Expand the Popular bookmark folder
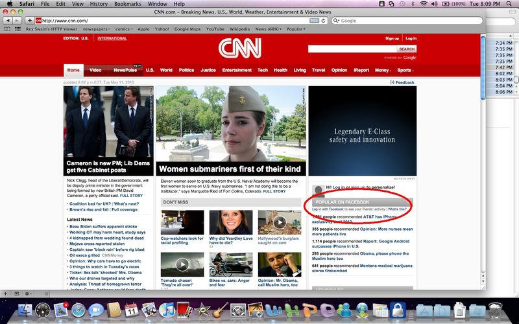The height and width of the screenshot is (324, 519). (296, 29)
